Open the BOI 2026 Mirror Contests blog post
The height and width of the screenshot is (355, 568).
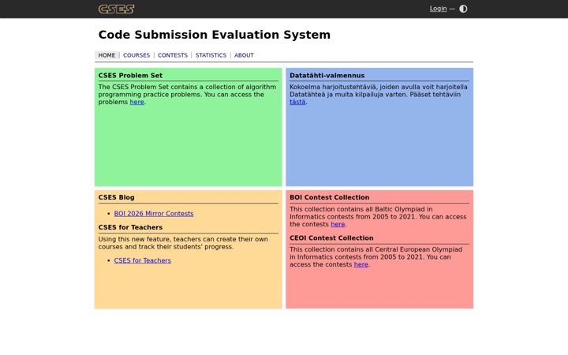[154, 214]
